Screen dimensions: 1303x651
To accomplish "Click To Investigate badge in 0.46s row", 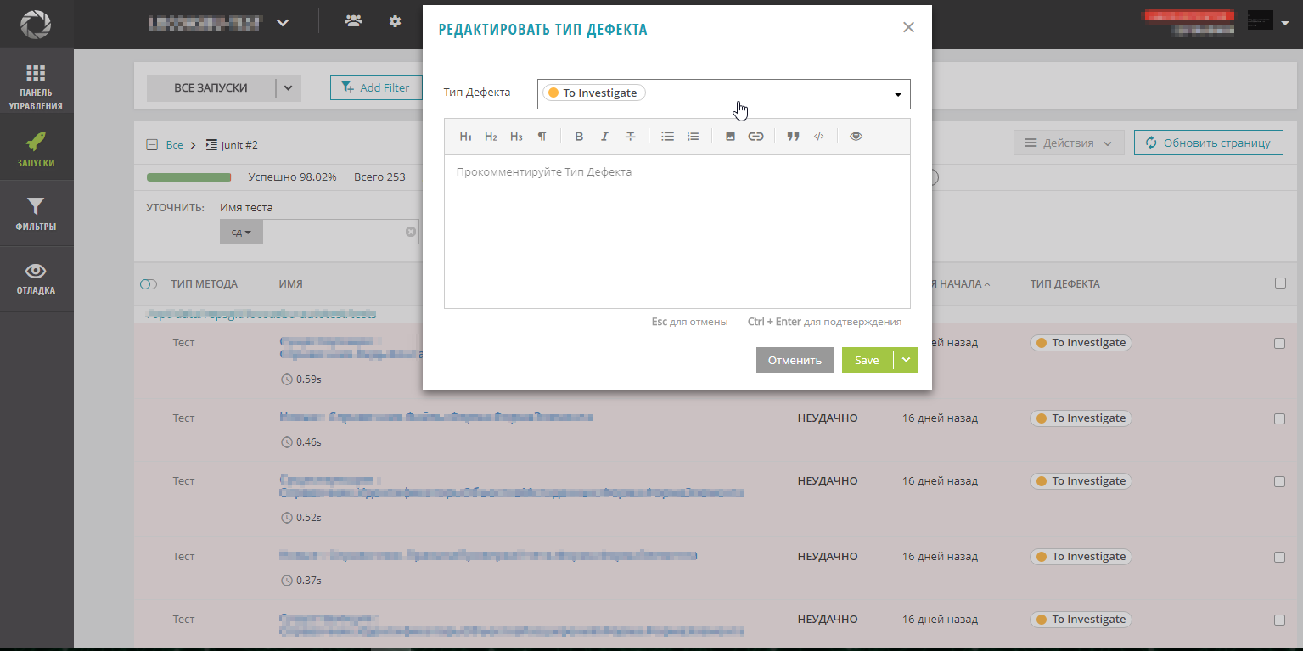I will 1081,418.
